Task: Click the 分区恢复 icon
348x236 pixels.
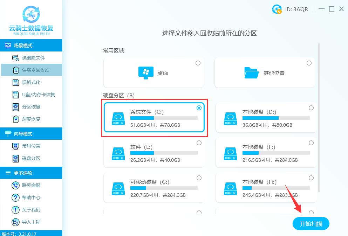Action: click(15, 107)
